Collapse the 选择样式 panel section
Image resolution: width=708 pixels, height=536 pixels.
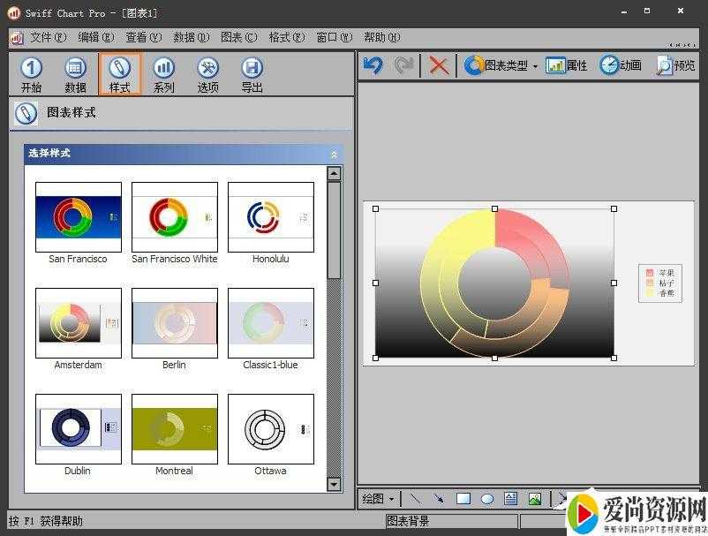coord(334,154)
